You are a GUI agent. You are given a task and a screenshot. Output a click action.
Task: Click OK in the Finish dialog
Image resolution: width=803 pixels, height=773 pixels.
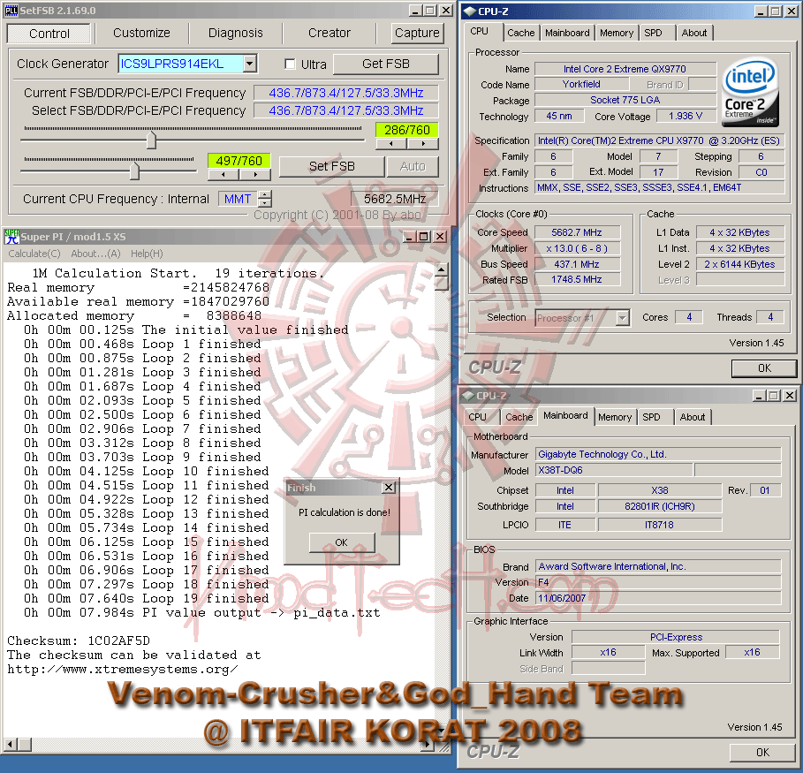point(342,542)
